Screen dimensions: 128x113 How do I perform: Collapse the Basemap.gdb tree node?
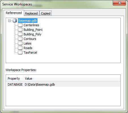[x=9, y=21]
